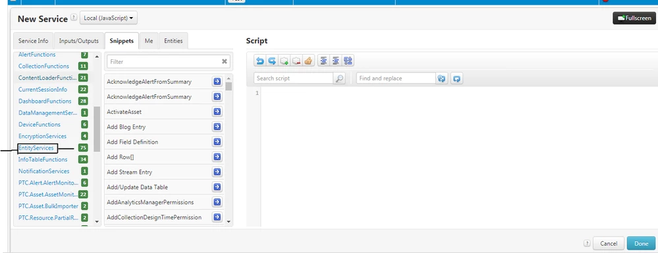Click the help icon next to New Service
Image resolution: width=658 pixels, height=253 pixels.
coord(74,18)
